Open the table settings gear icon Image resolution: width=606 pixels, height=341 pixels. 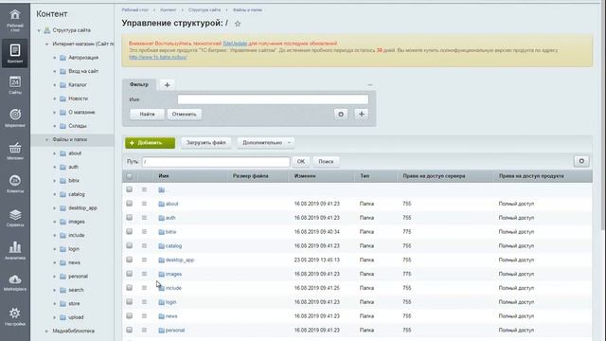(581, 161)
